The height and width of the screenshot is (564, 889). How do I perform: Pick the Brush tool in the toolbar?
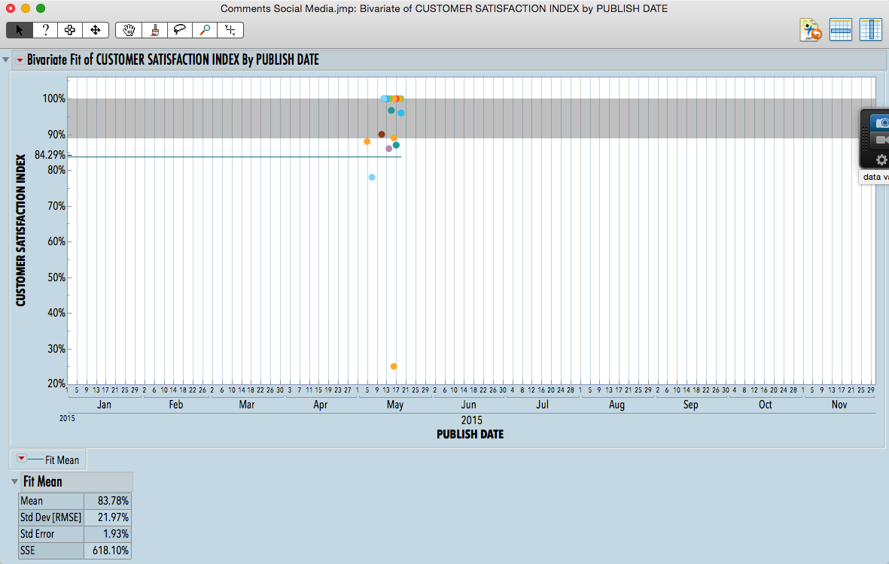pos(155,30)
